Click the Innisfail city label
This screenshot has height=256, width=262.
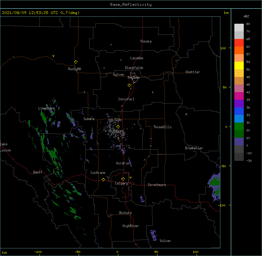pos(126,99)
